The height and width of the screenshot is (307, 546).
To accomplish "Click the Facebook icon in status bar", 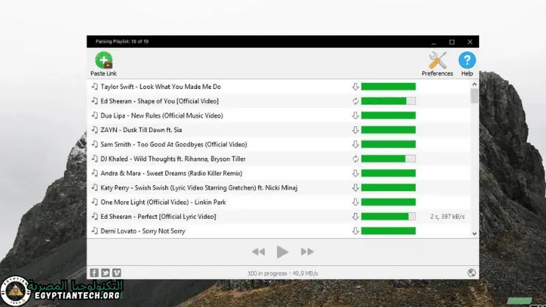I will pyautogui.click(x=94, y=273).
